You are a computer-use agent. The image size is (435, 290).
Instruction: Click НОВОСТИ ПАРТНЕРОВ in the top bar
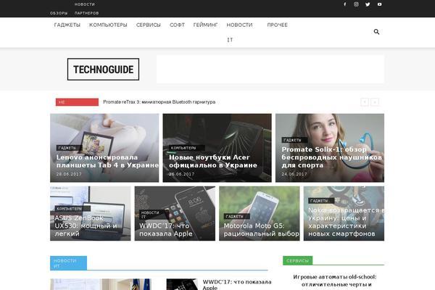point(86,9)
